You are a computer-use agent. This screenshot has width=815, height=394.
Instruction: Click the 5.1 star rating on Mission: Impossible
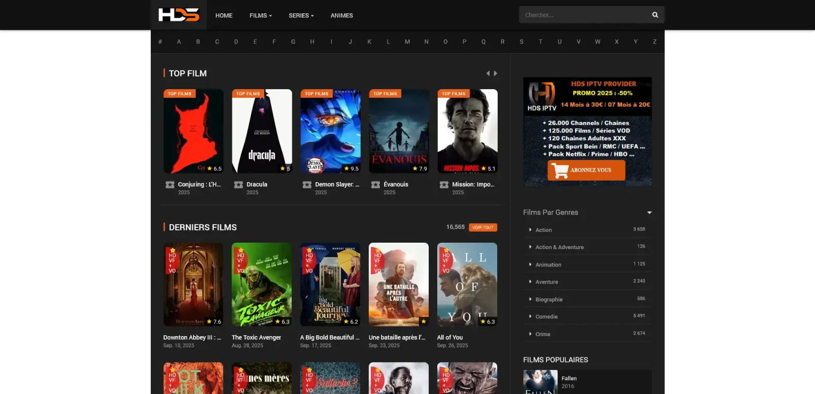[488, 168]
